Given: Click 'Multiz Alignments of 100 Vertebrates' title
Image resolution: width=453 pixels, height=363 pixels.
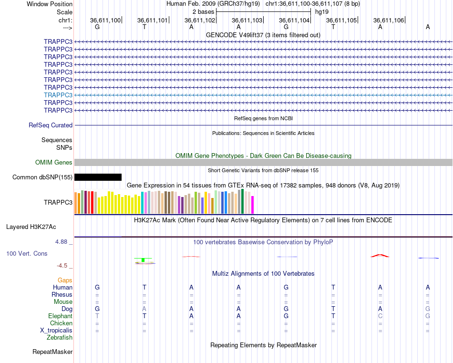Looking at the screenshot, I should (x=263, y=273).
